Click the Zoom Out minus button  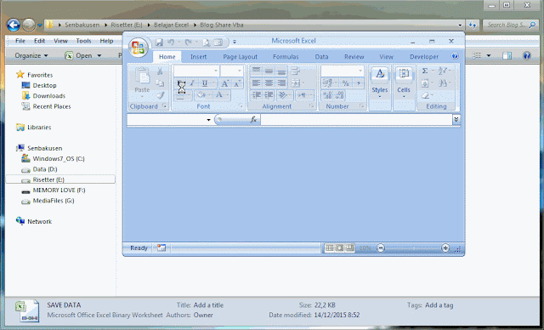click(x=381, y=247)
